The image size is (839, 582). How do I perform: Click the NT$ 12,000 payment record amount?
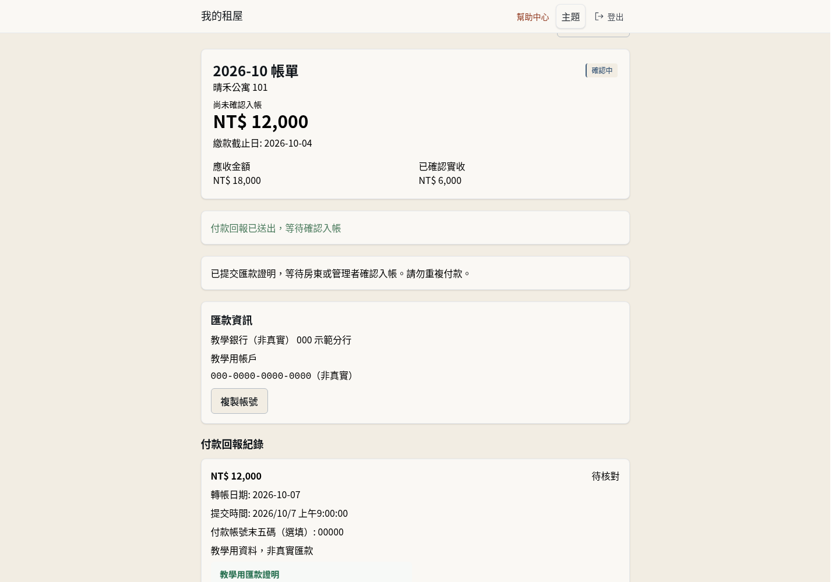(x=236, y=476)
